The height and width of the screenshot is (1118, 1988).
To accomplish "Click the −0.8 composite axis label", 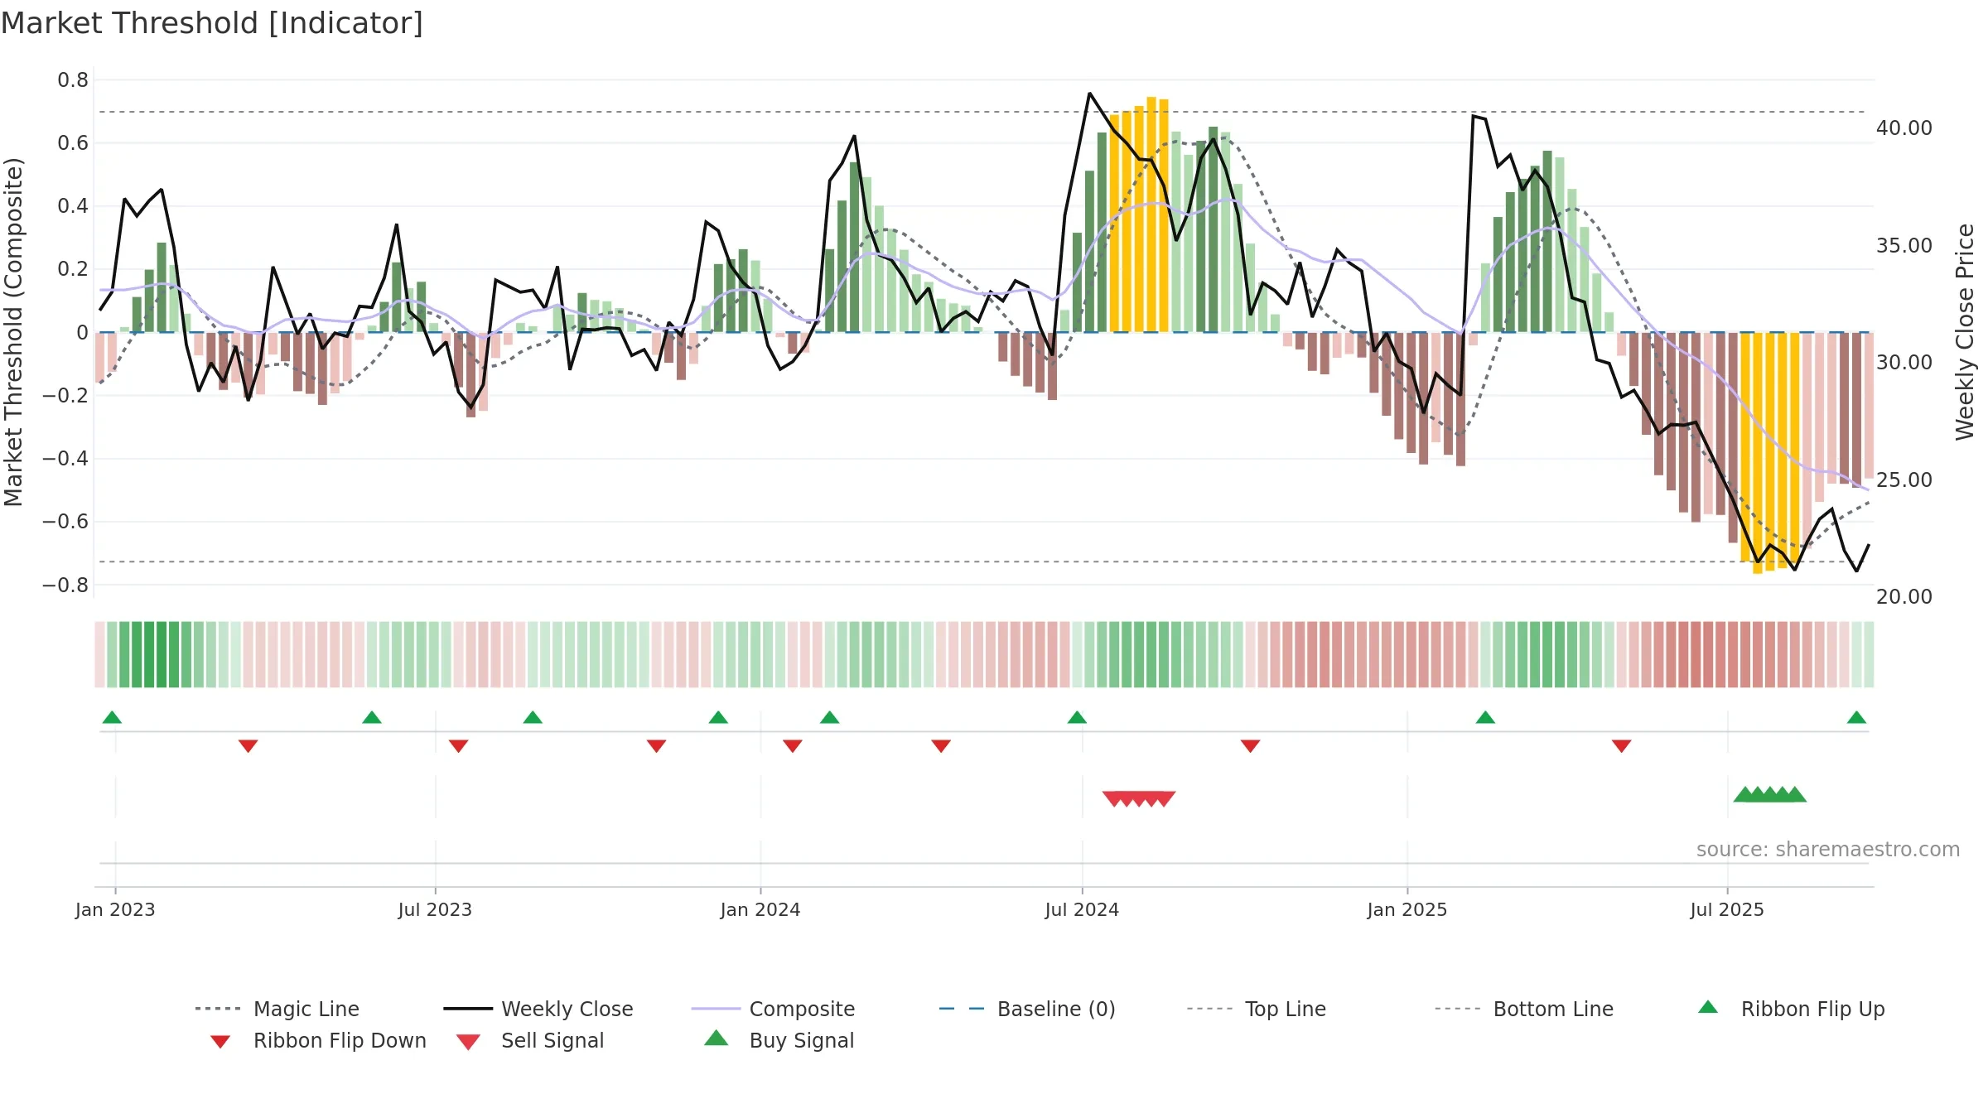I will click(x=65, y=586).
